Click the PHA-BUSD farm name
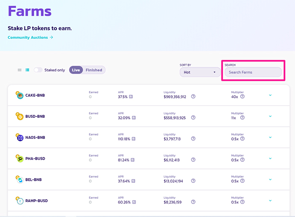The width and height of the screenshot is (295, 217). (x=35, y=159)
